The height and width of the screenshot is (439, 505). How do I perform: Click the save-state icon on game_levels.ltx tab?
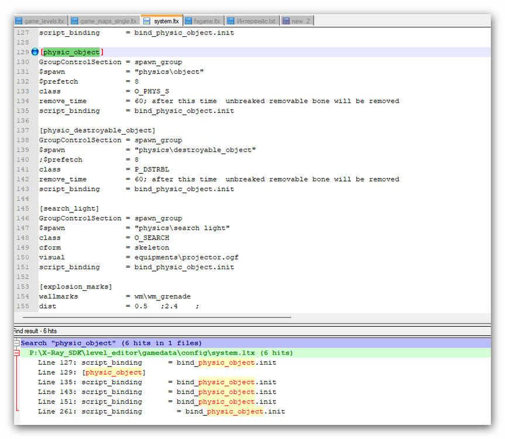(19, 21)
